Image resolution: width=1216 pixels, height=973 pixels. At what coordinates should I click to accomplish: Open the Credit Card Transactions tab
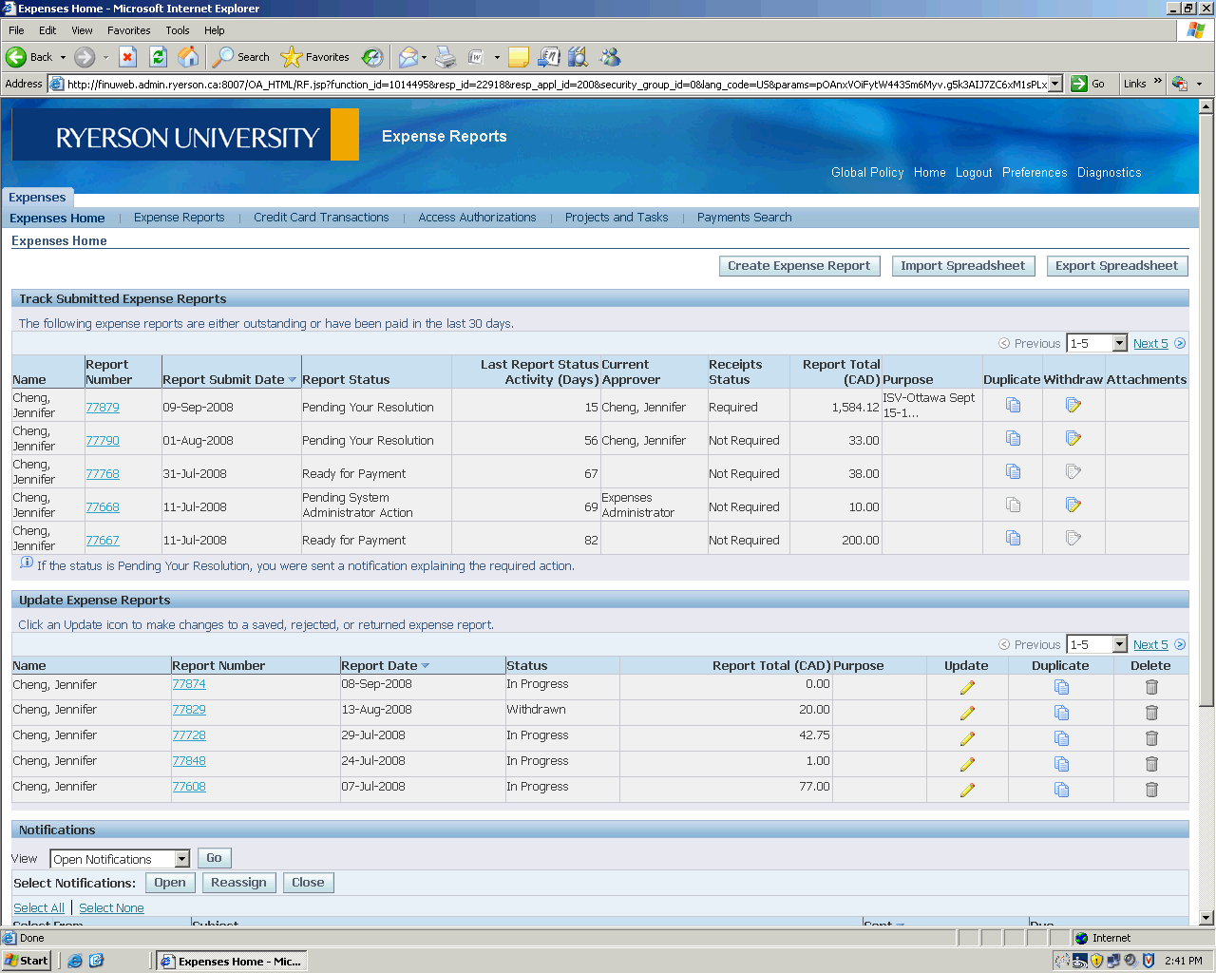pyautogui.click(x=321, y=218)
